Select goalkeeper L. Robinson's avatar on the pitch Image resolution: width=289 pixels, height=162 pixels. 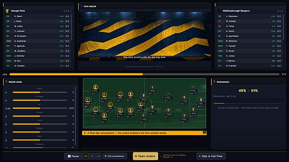pyautogui.click(x=201, y=100)
